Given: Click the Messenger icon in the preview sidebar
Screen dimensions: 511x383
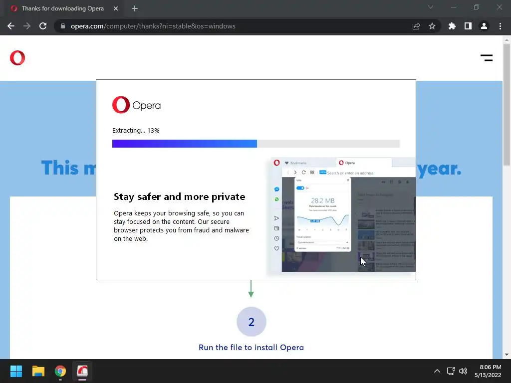Looking at the screenshot, I should pos(276,189).
